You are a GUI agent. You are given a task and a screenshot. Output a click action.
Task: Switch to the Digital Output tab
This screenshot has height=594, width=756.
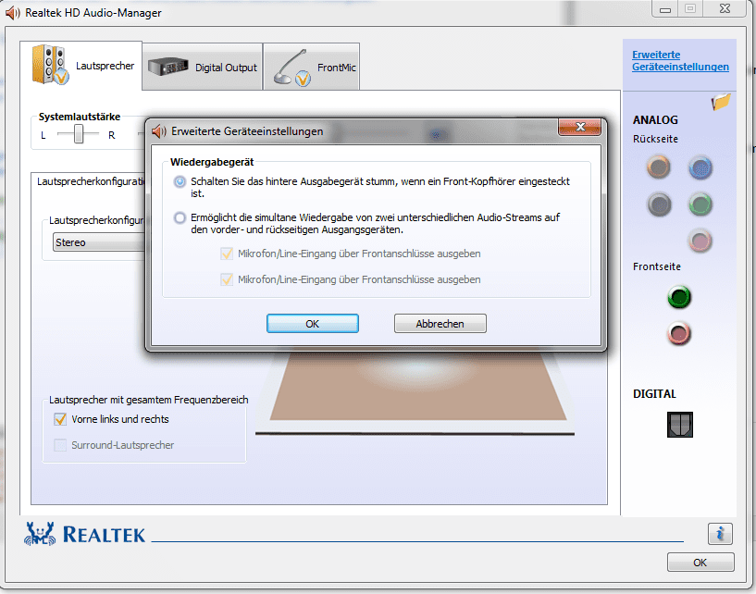[x=203, y=67]
